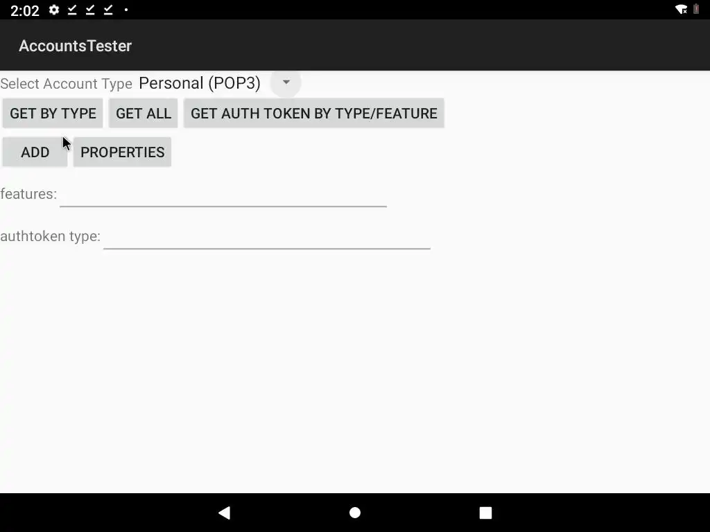Tap the first download-done notification icon

pos(72,10)
